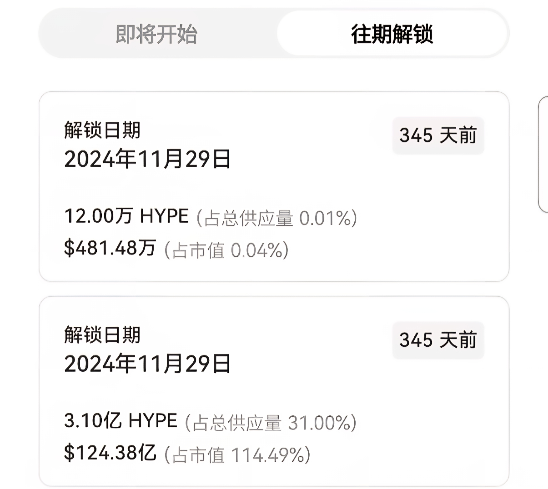This screenshot has width=548, height=489.
Task: Click the 3.10亿 HYPE unlock amount
Action: 121,421
